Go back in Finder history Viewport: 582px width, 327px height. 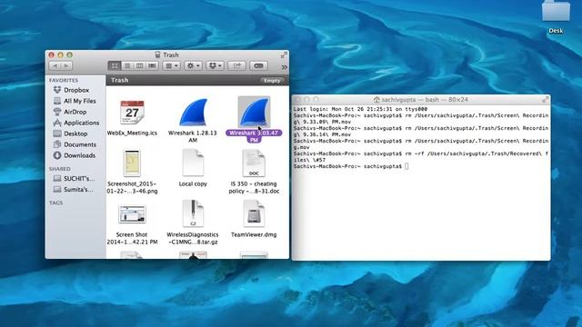(x=55, y=66)
